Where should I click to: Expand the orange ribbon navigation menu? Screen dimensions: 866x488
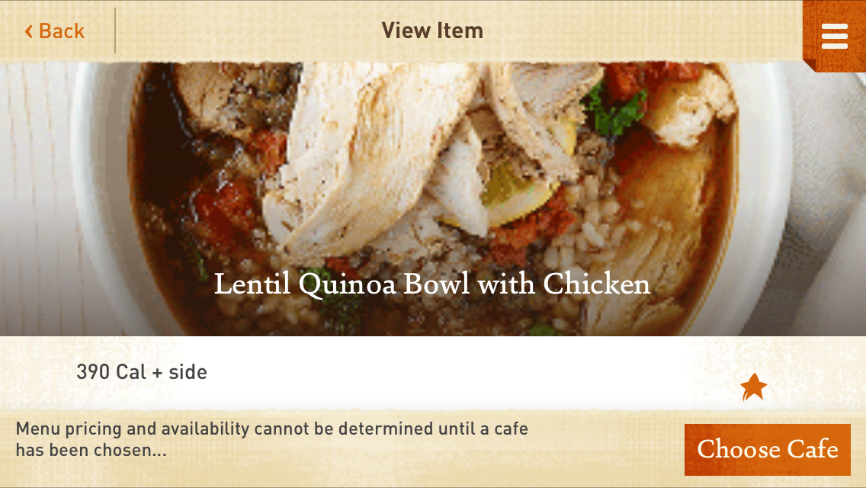pos(834,36)
